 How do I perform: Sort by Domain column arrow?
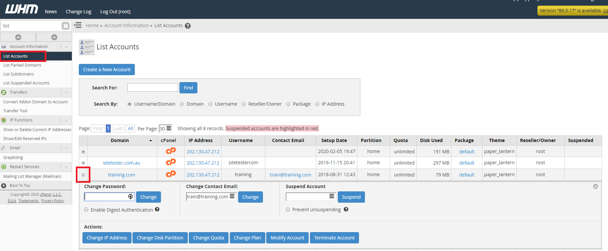[151, 141]
